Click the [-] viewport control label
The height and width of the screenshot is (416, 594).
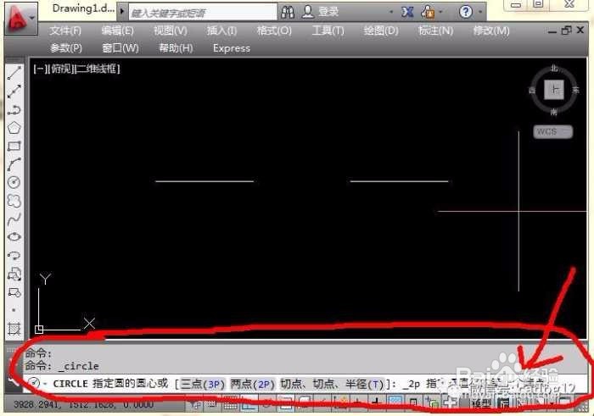[39, 69]
